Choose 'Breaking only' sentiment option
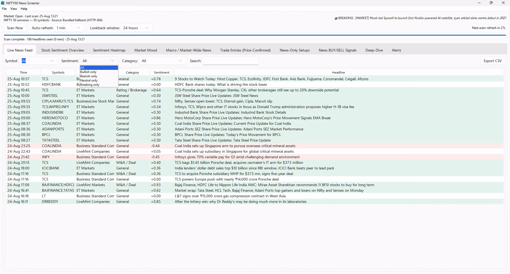 click(x=99, y=85)
